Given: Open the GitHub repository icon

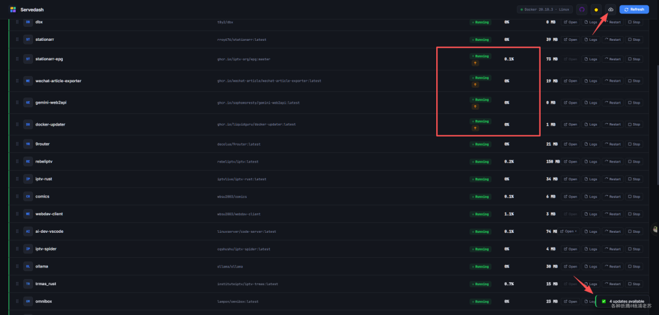Looking at the screenshot, I should 582,9.
